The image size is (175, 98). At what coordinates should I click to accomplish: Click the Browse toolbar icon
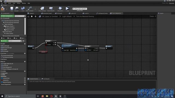[x=16, y=9]
